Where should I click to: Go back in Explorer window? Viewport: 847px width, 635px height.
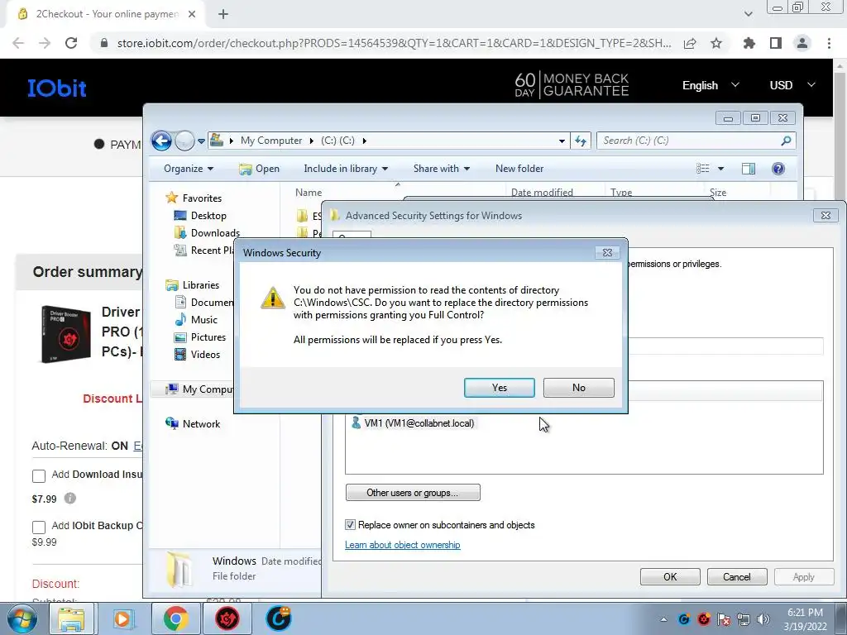[161, 141]
